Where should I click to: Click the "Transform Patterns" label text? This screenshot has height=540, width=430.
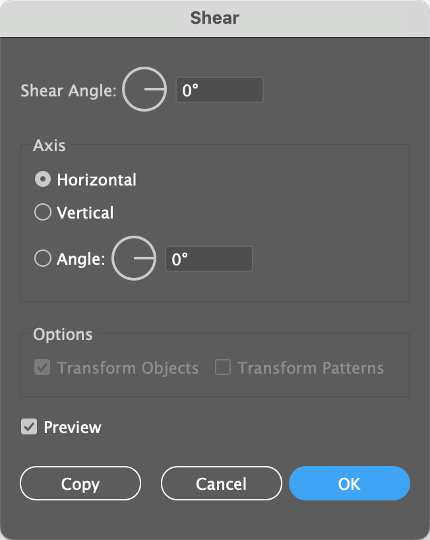[x=311, y=368]
